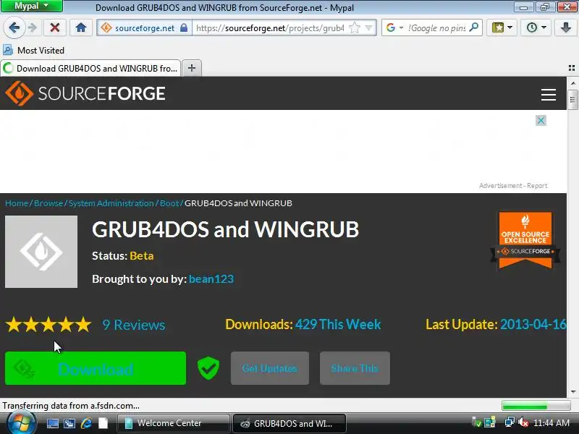
Task: Open the downloads arrow button
Action: coord(566,27)
